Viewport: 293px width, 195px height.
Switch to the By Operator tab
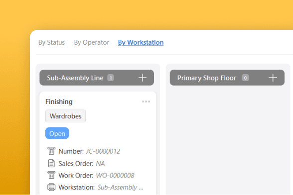click(x=91, y=43)
